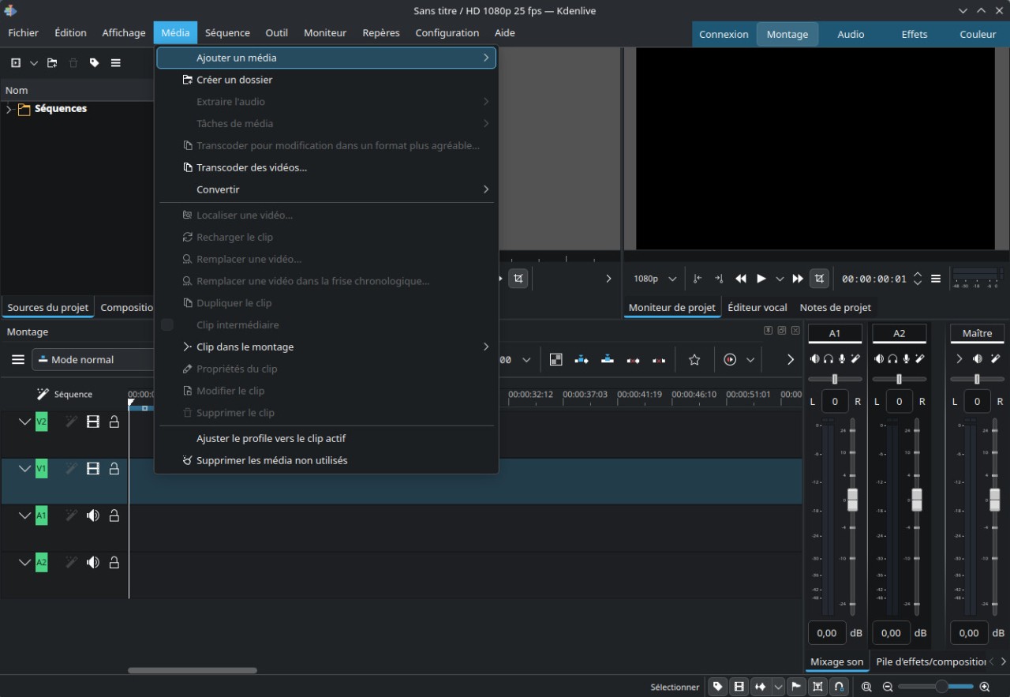Click the A1 volume fader handle
Viewport: 1010px width, 697px height.
tap(852, 500)
